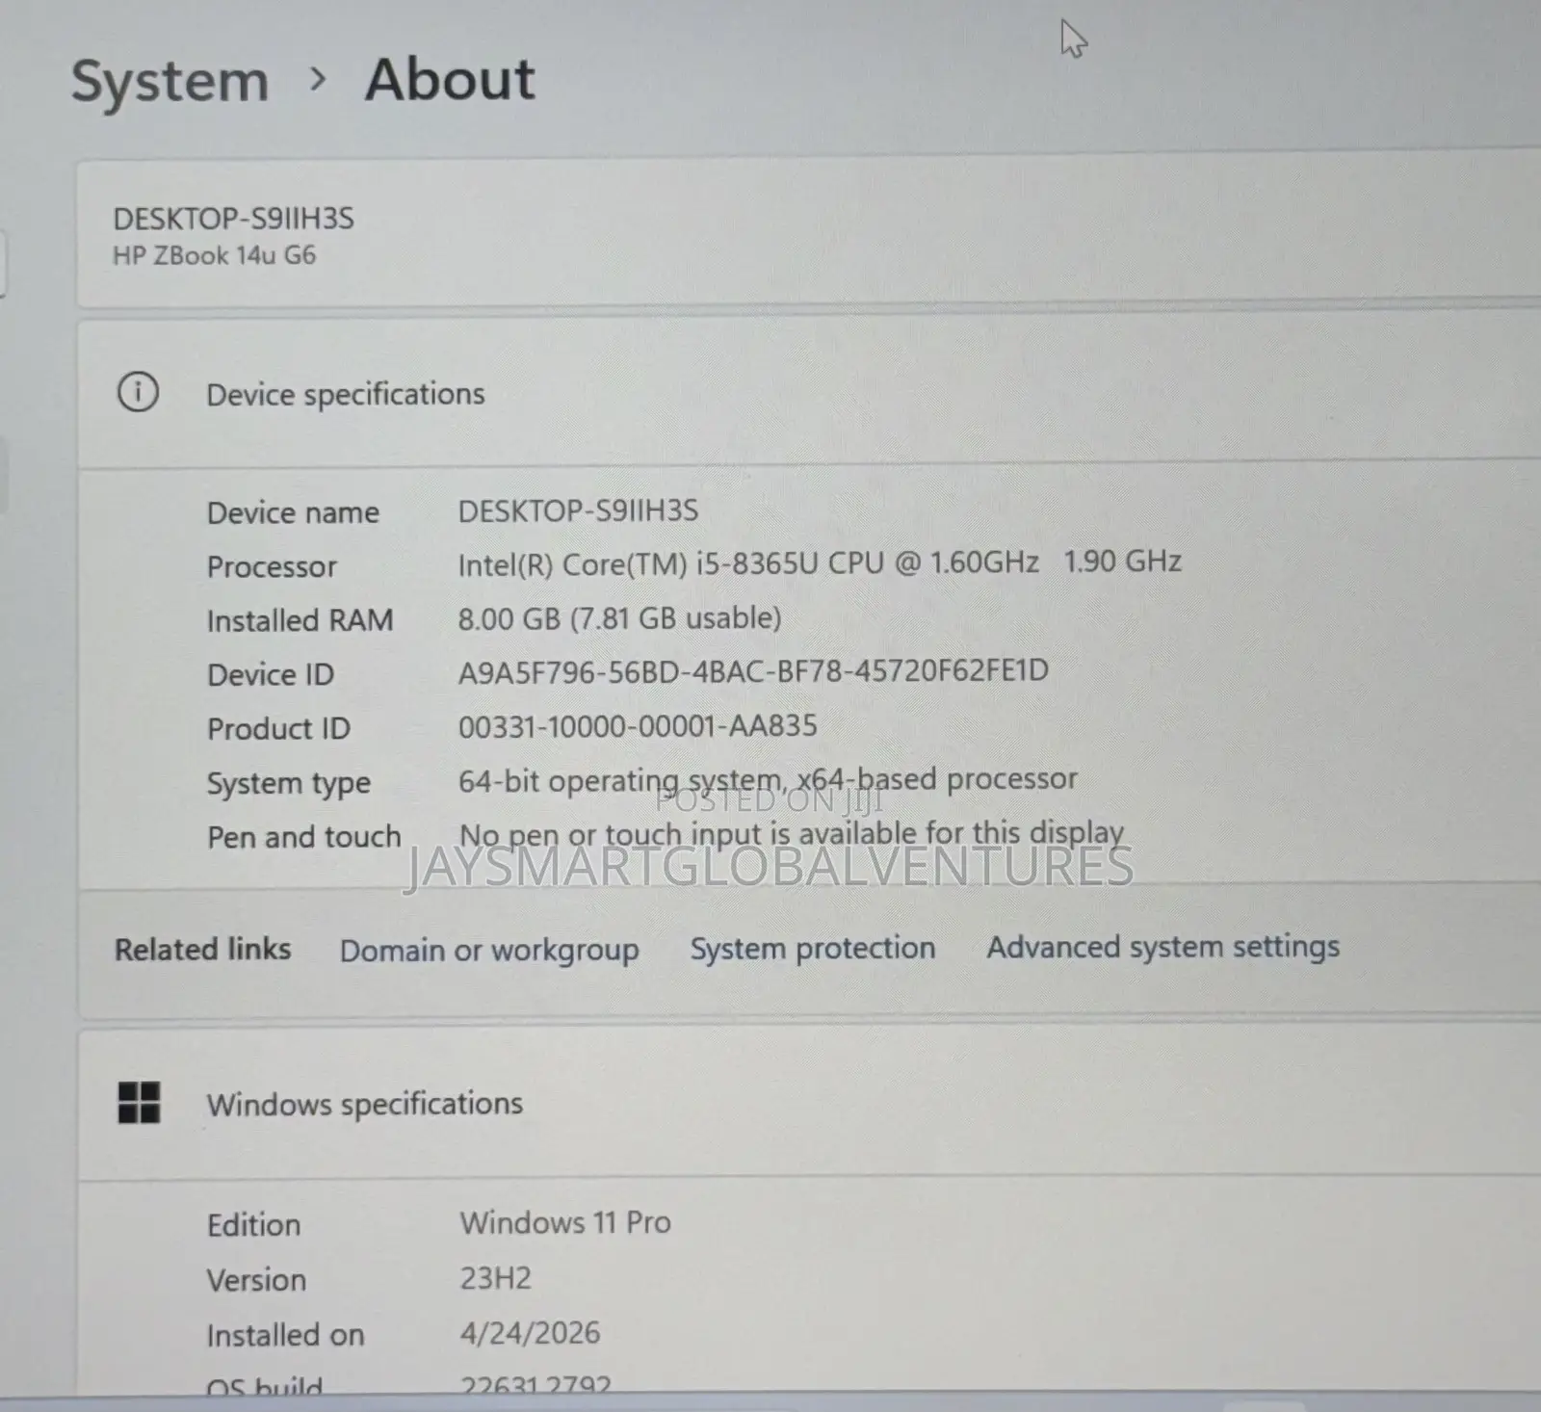Select Product ID value 00331-10000-00001-AA835
The height and width of the screenshot is (1412, 1541).
(638, 725)
